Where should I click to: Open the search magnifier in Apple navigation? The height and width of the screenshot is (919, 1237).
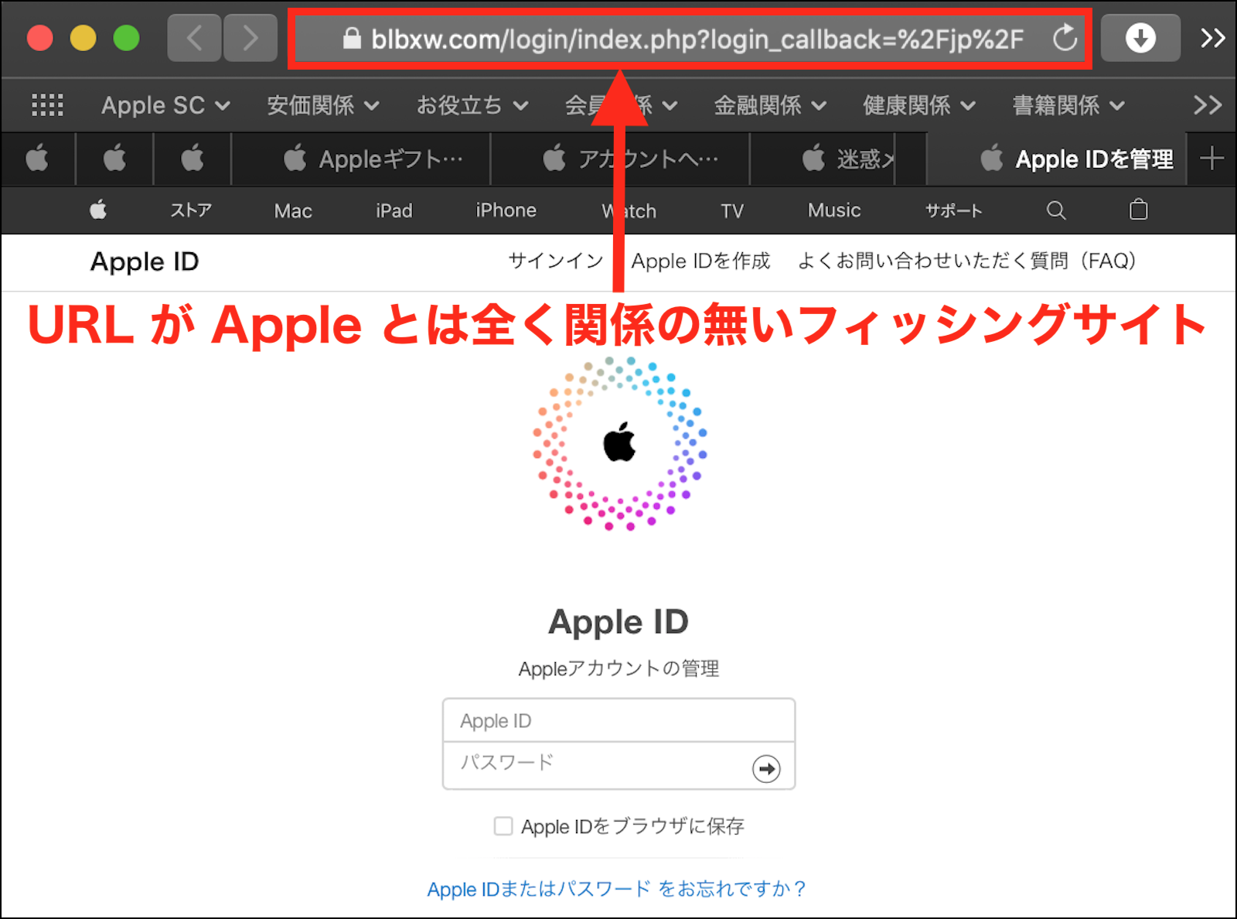[x=1056, y=210]
